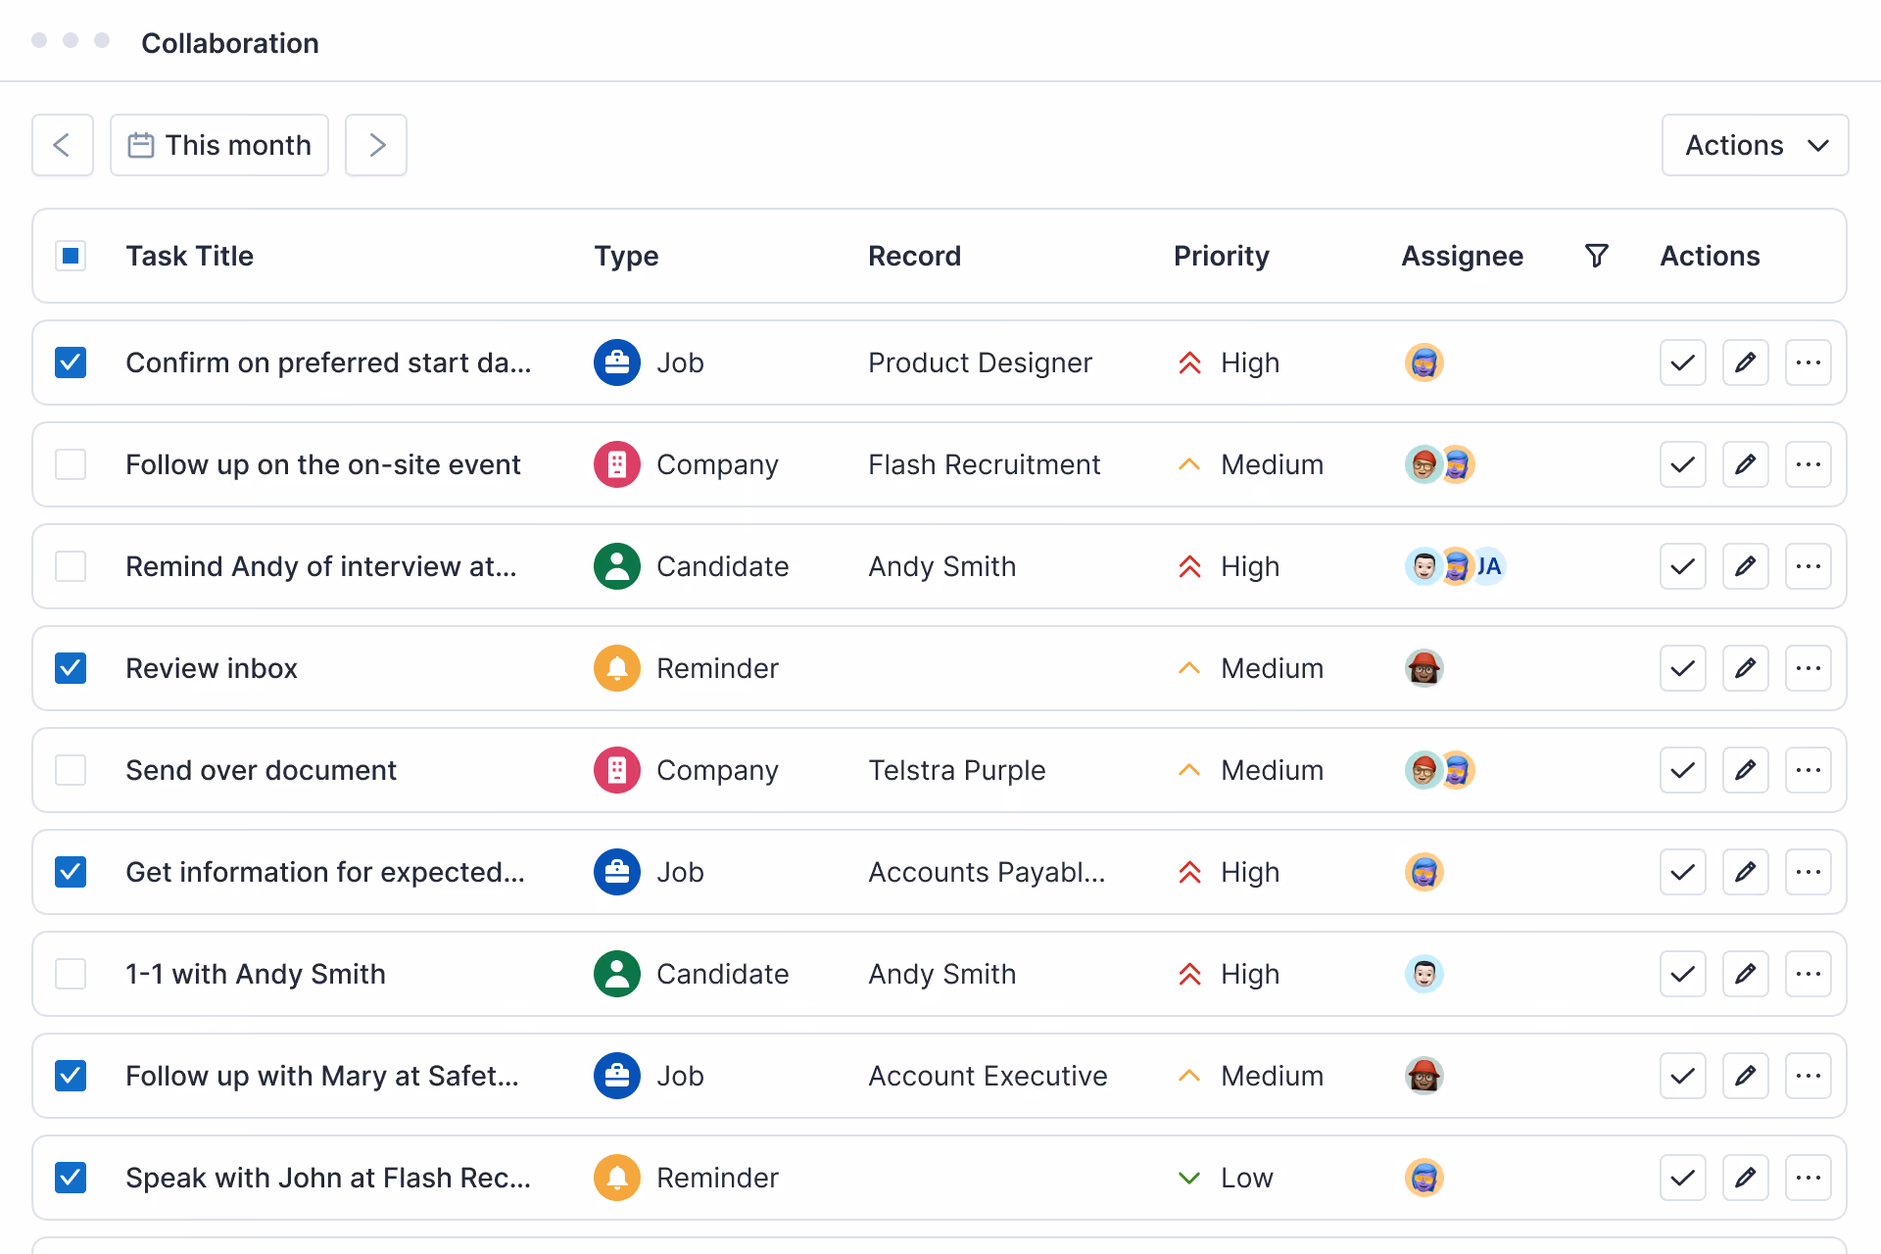Click the Reminder bell icon on Review inbox row

point(617,668)
